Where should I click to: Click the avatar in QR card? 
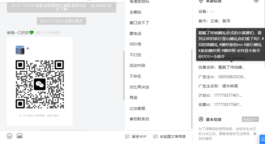click(20, 50)
